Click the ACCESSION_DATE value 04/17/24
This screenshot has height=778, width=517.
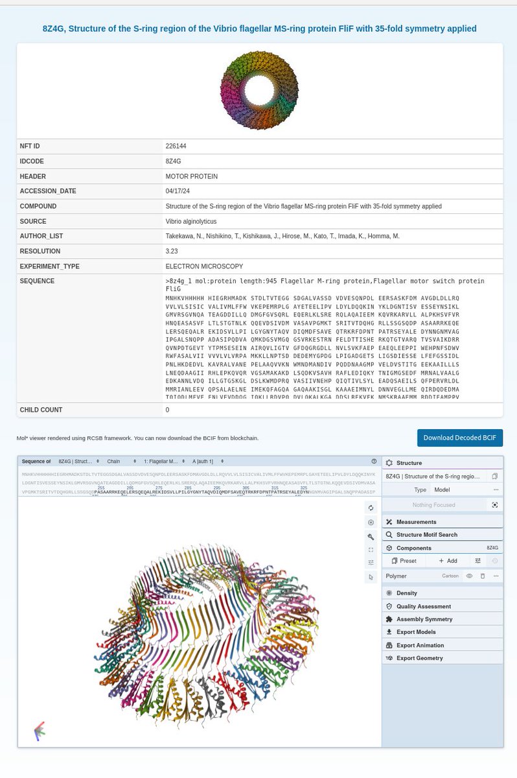coord(178,191)
